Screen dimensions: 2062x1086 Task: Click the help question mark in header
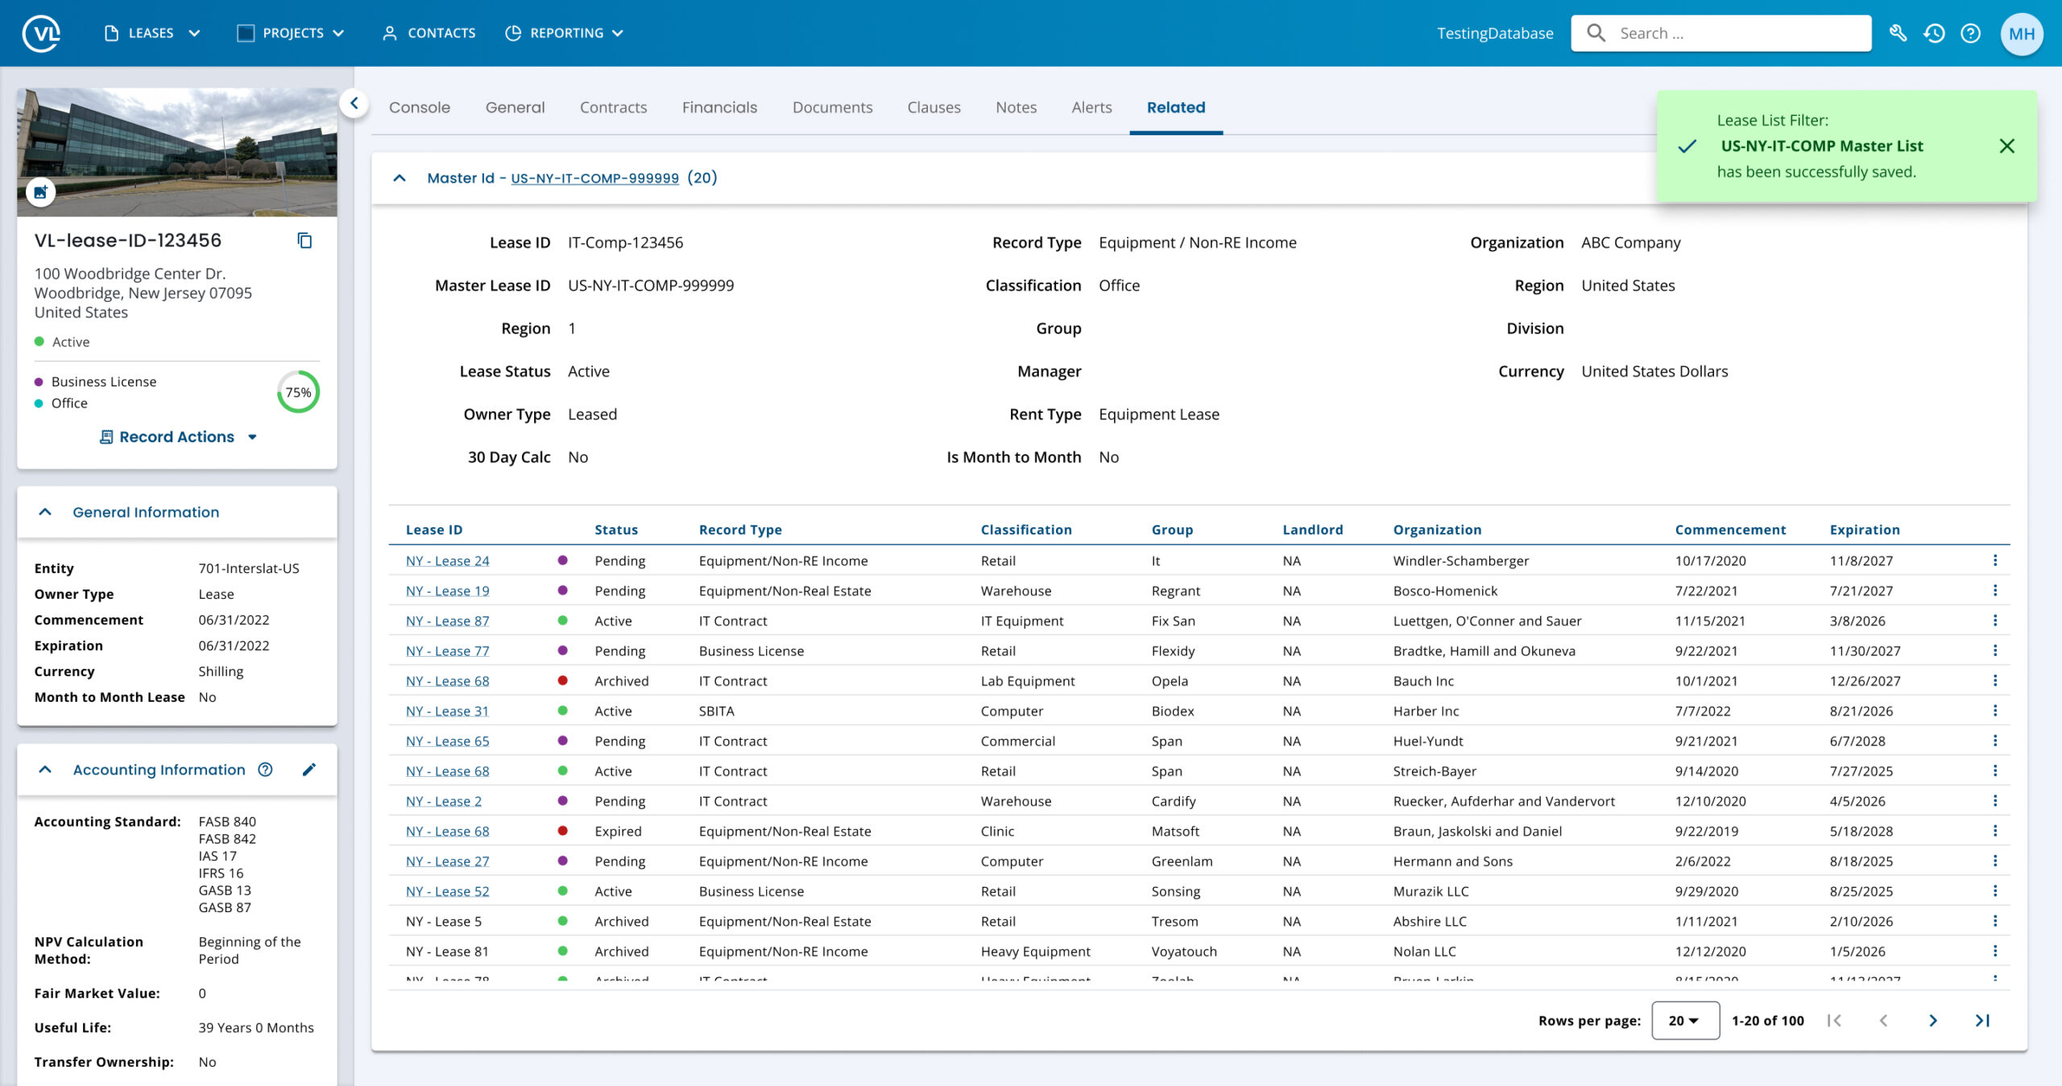tap(1970, 33)
